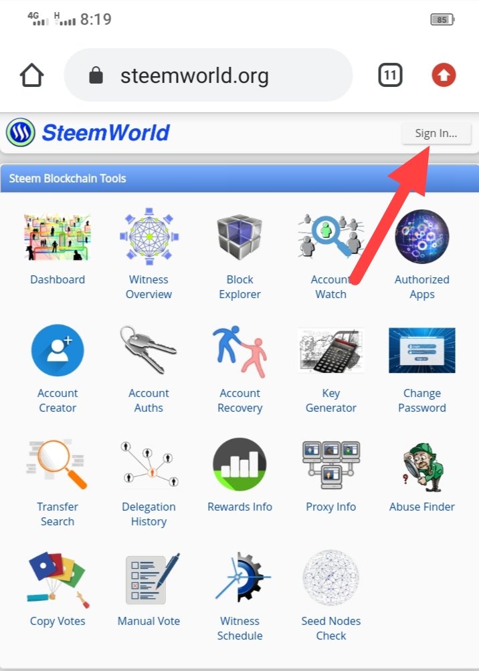Viewport: 479px width, 671px height.
Task: Click the Abuse Finder text link
Action: (422, 507)
